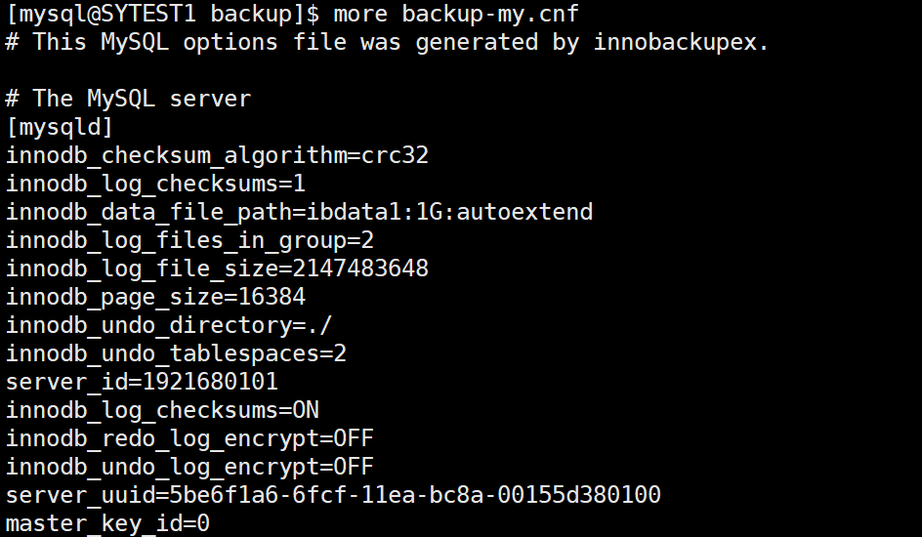Click the innodb_redo_log_encrypt=OFF line

pos(189,438)
